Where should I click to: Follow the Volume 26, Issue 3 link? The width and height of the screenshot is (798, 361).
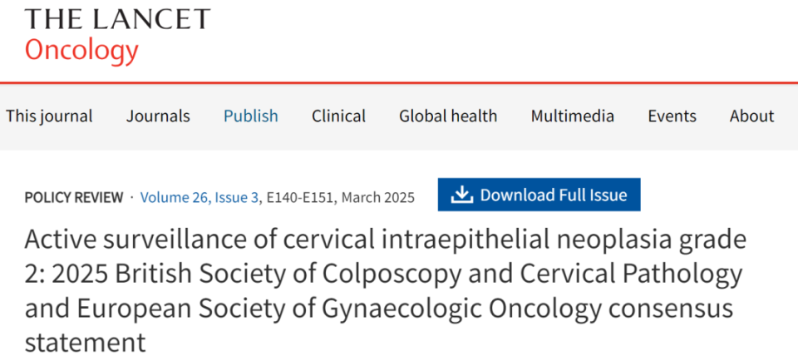[199, 198]
